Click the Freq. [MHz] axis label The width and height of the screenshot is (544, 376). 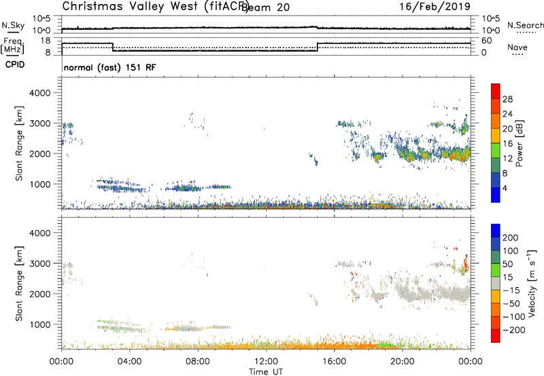(13, 45)
